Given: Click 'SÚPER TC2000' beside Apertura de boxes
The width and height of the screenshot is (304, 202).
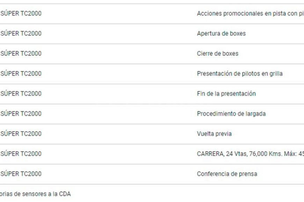Looking at the screenshot, I should click(x=21, y=34).
